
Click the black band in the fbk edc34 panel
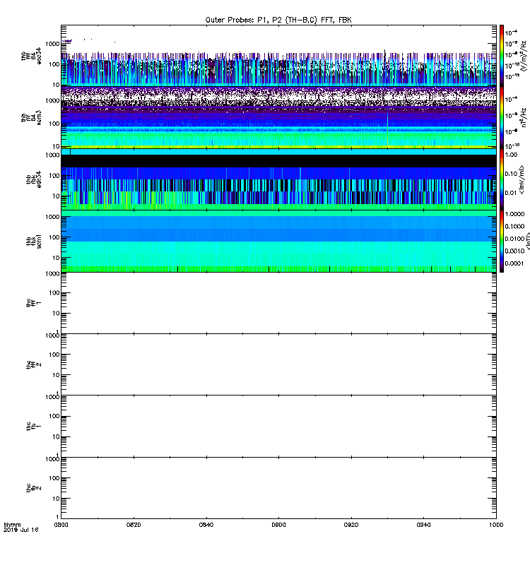pyautogui.click(x=278, y=161)
